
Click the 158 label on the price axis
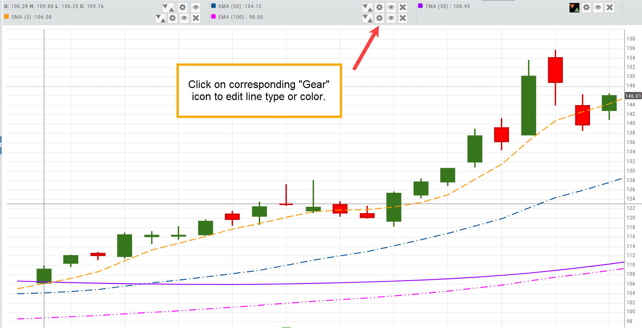point(631,39)
